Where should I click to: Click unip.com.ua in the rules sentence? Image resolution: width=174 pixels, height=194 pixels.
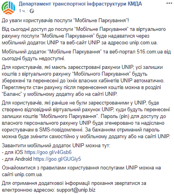[x=28, y=175]
